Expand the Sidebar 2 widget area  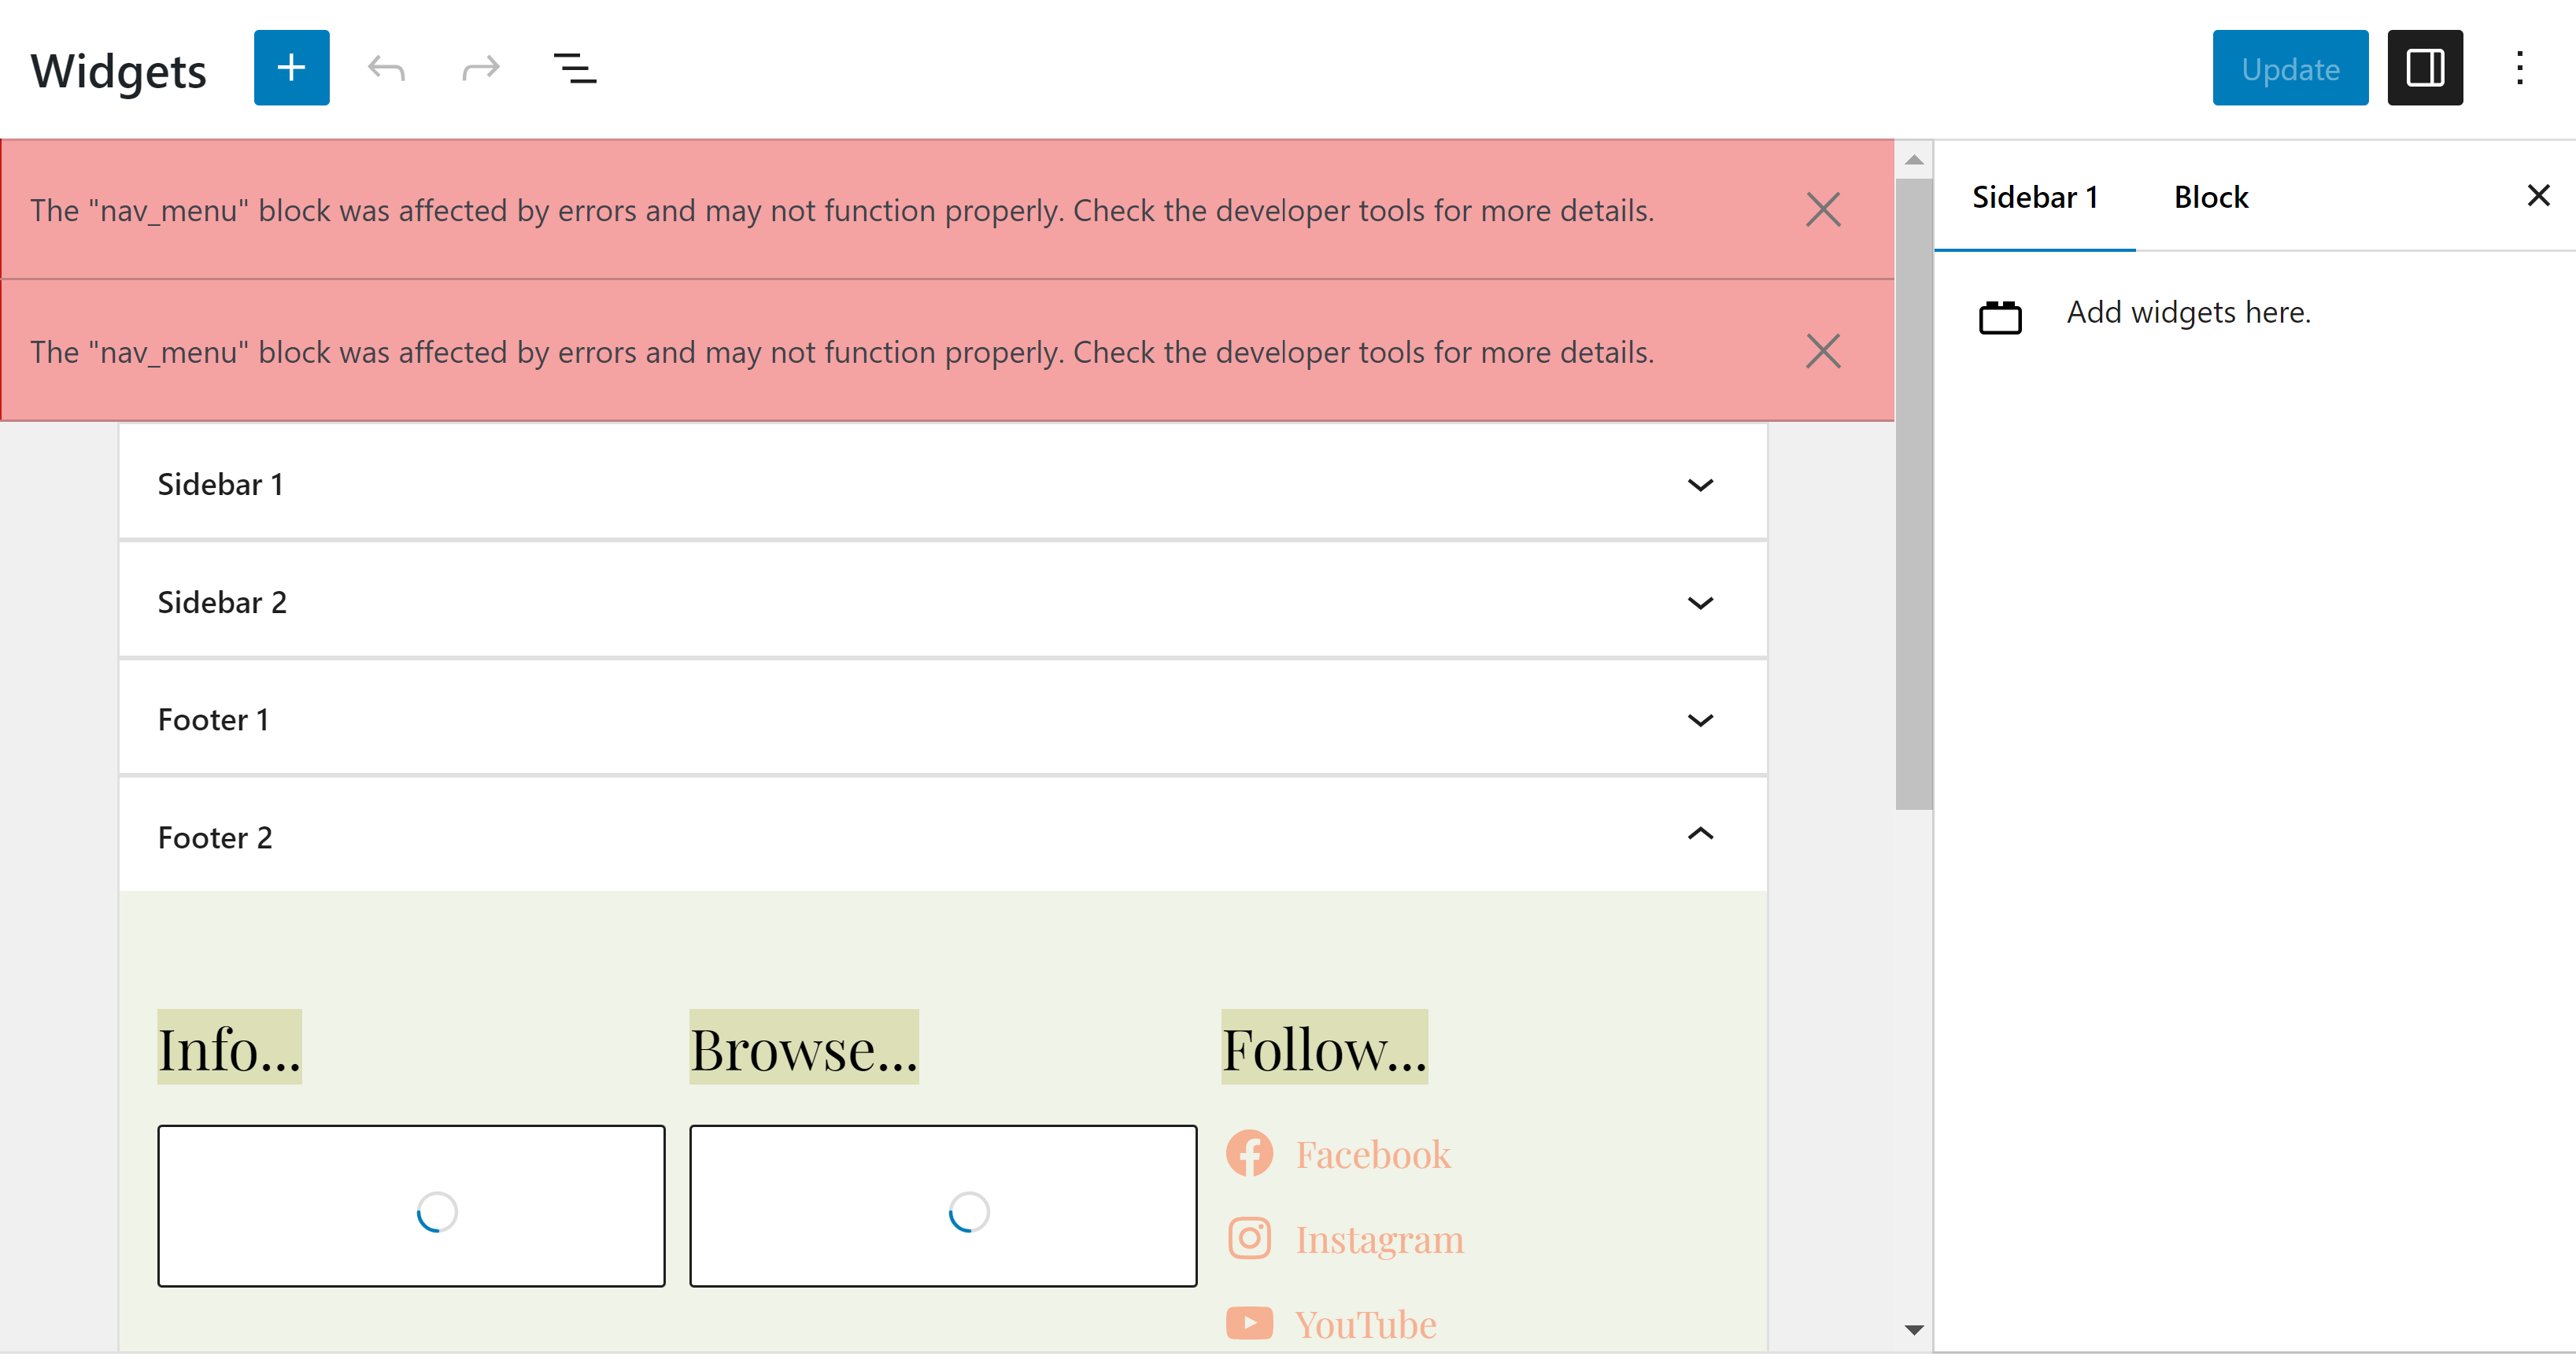1700,603
